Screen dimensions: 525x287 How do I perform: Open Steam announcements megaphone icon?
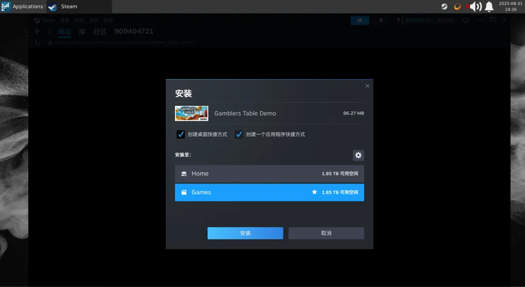click(360, 20)
